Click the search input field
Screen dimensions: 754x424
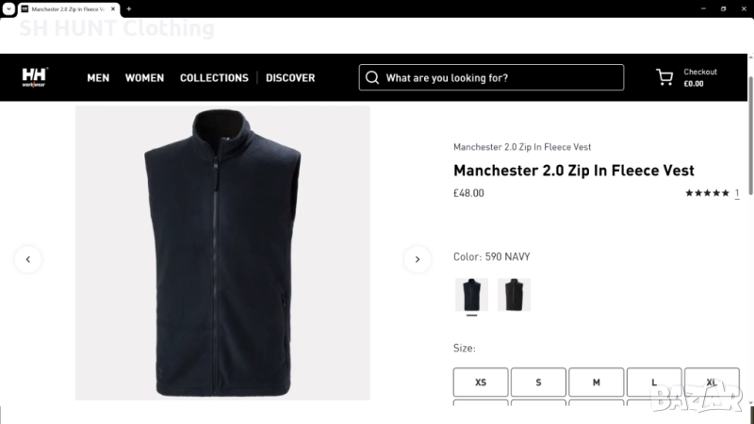[x=500, y=77]
